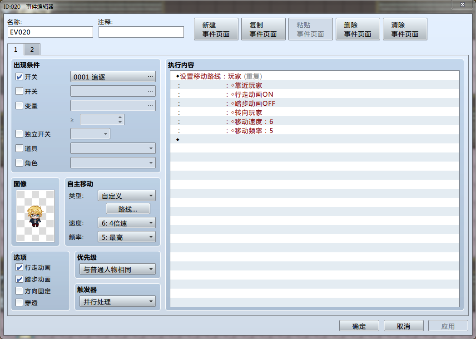Click the 清除事件页面 button

[405, 29]
